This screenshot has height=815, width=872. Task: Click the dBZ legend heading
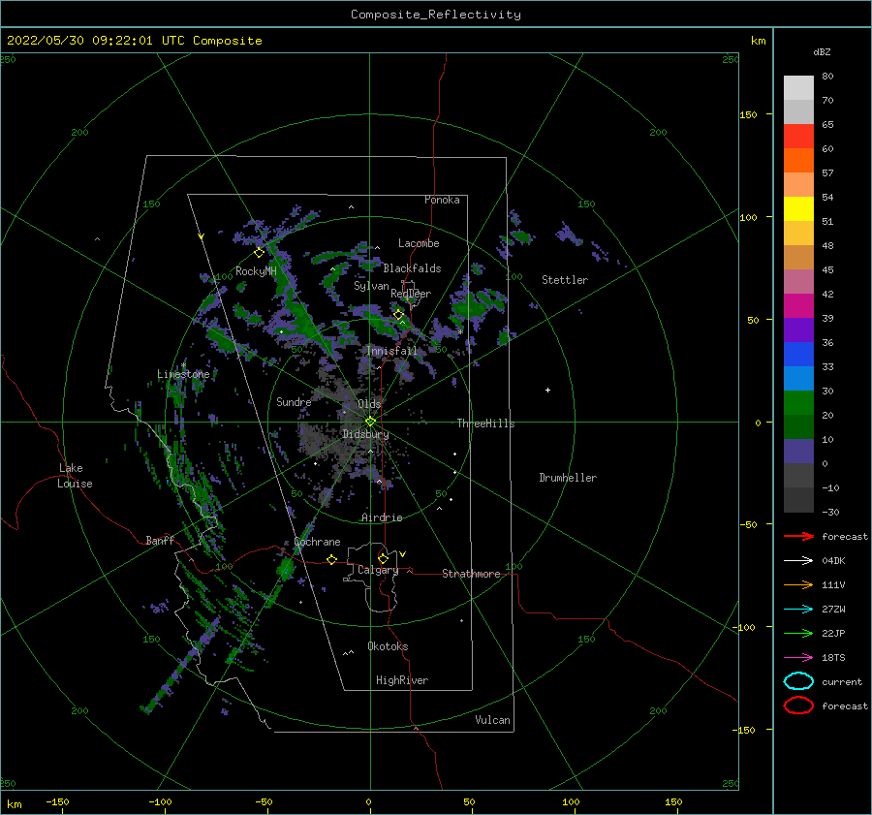[x=822, y=51]
